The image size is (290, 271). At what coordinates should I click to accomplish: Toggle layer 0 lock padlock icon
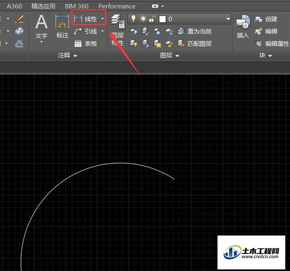coord(153,19)
